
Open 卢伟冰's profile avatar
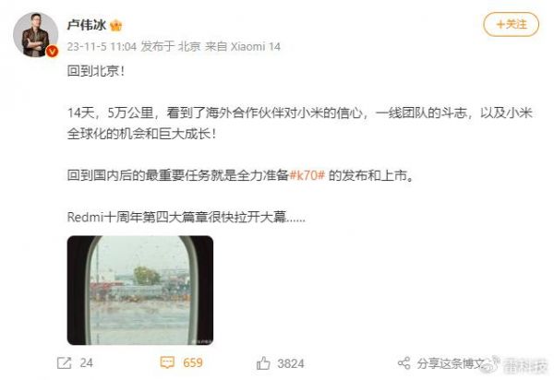point(35,34)
